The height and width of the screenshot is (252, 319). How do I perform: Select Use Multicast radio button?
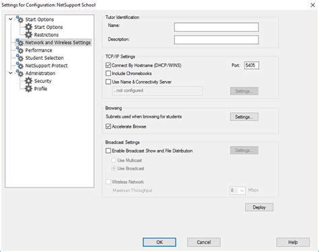(x=114, y=160)
